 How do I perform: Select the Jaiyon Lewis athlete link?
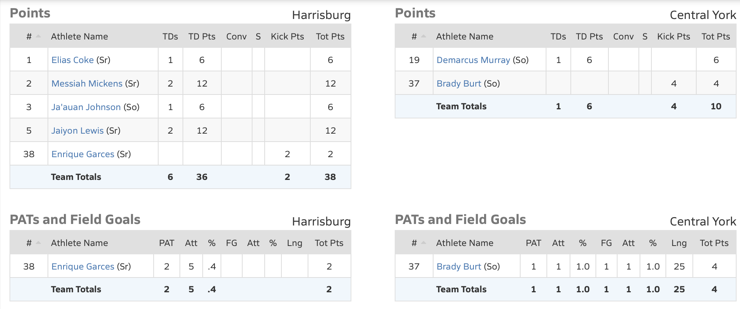[x=77, y=131]
